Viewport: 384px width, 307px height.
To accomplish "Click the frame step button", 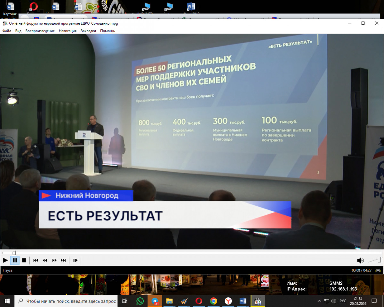I will pos(75,260).
